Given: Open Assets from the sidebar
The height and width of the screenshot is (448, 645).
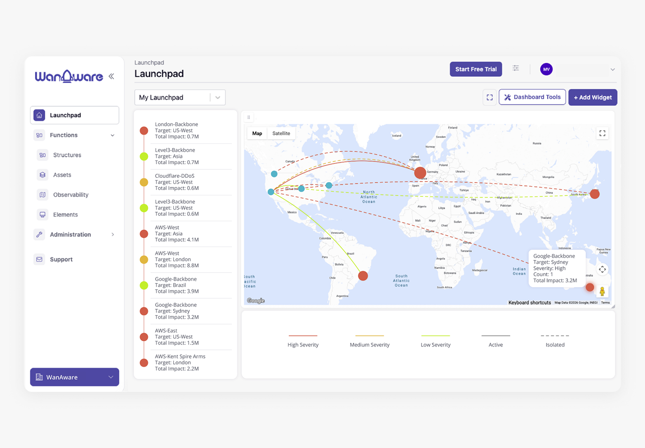Looking at the screenshot, I should (x=62, y=175).
